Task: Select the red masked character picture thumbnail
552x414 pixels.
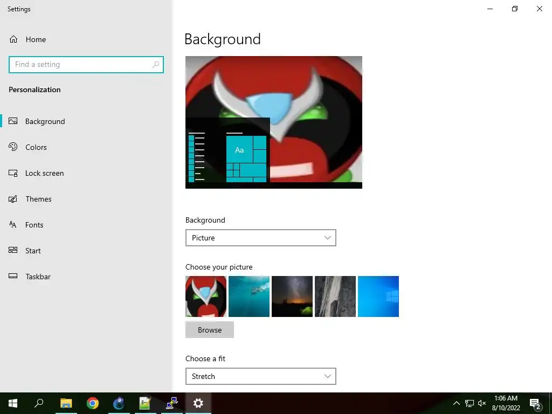Action: (206, 296)
